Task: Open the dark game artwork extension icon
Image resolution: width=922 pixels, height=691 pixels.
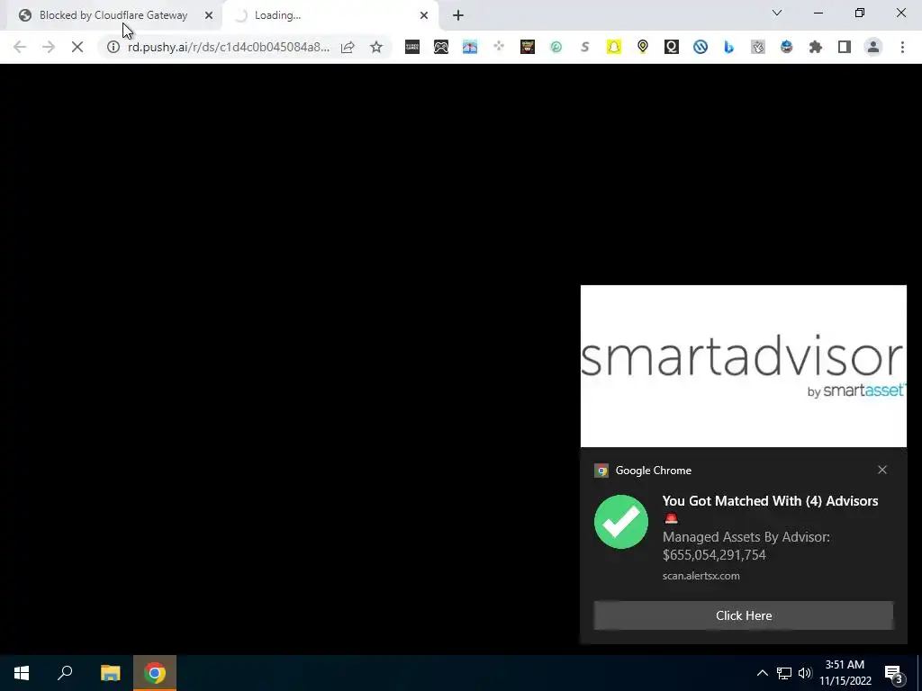Action: pyautogui.click(x=528, y=47)
